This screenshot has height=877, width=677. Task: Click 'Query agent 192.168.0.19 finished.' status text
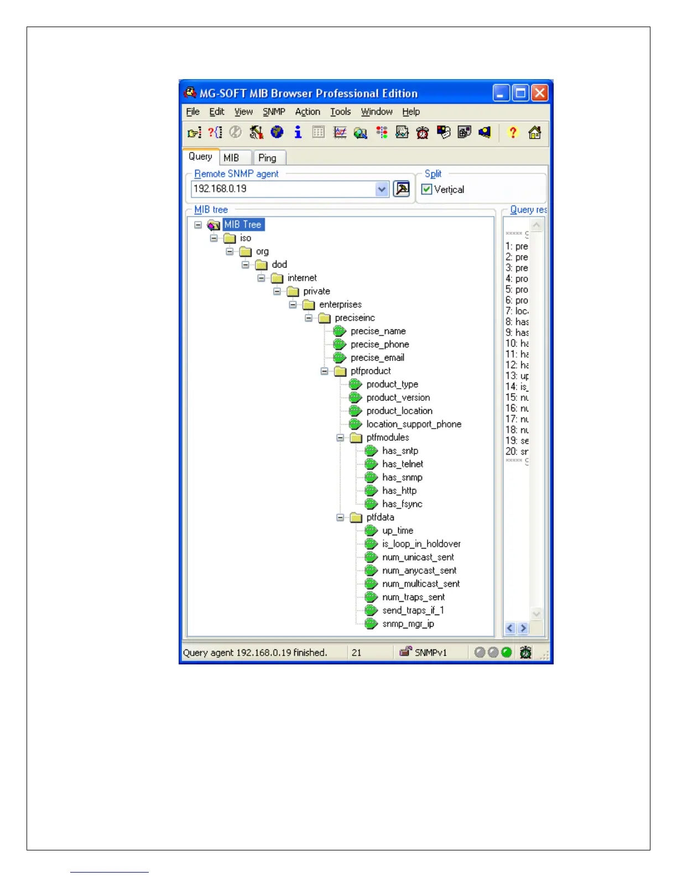pyautogui.click(x=255, y=652)
